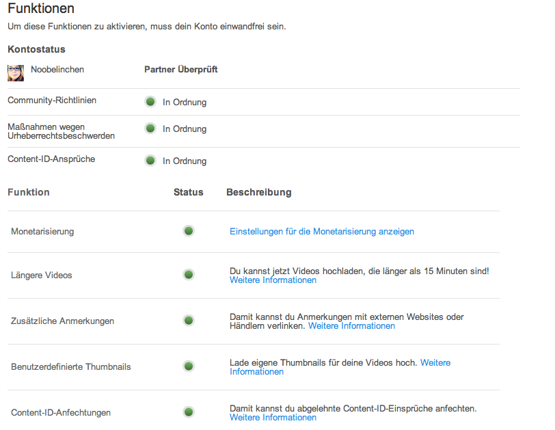Screen dimensions: 555x430
Task: Click green status dot for Community-Richtlinien
Action: tap(150, 102)
